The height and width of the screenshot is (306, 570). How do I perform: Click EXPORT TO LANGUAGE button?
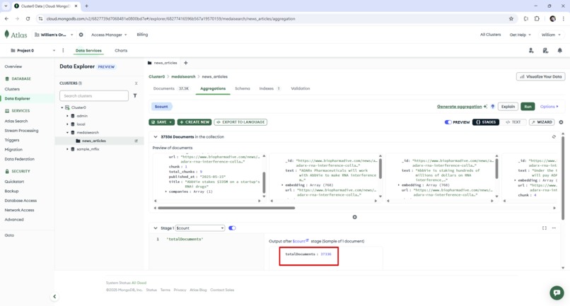(240, 122)
